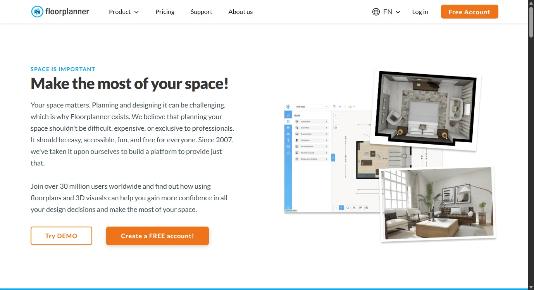This screenshot has height=290, width=534.
Task: Click the Create a FREE account button
Action: click(x=157, y=236)
